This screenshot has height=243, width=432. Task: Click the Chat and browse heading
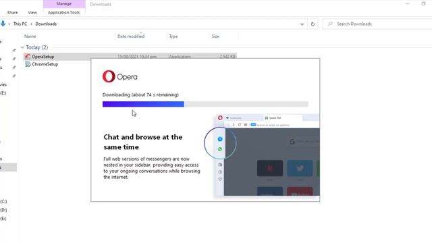[x=143, y=142]
